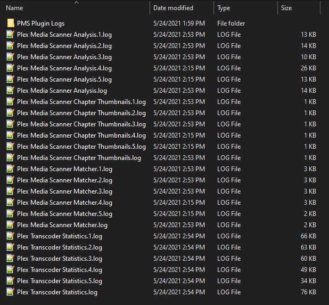Highlight name Plex Media Scanner Chapter Thumbnails.3.log
The width and height of the screenshot is (329, 305).
[x=81, y=124]
